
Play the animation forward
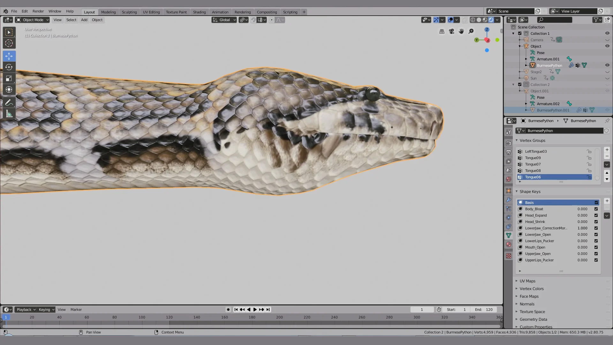click(255, 310)
